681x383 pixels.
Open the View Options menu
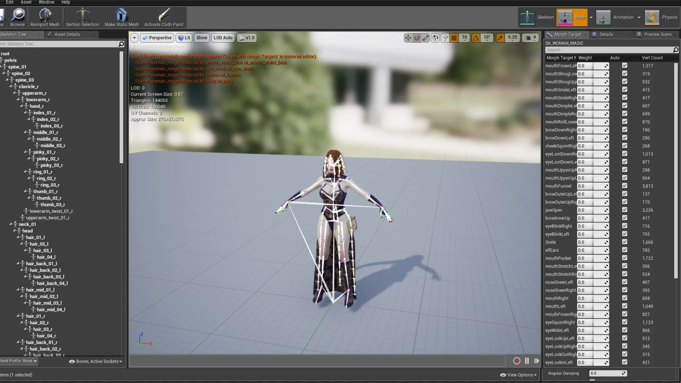coord(518,375)
